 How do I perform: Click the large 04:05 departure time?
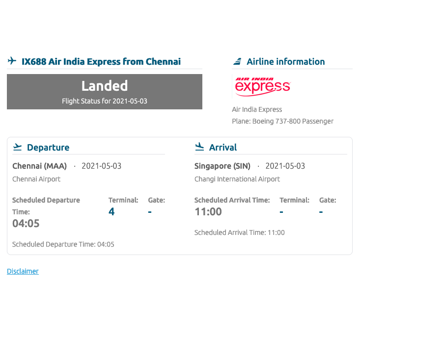[26, 224]
